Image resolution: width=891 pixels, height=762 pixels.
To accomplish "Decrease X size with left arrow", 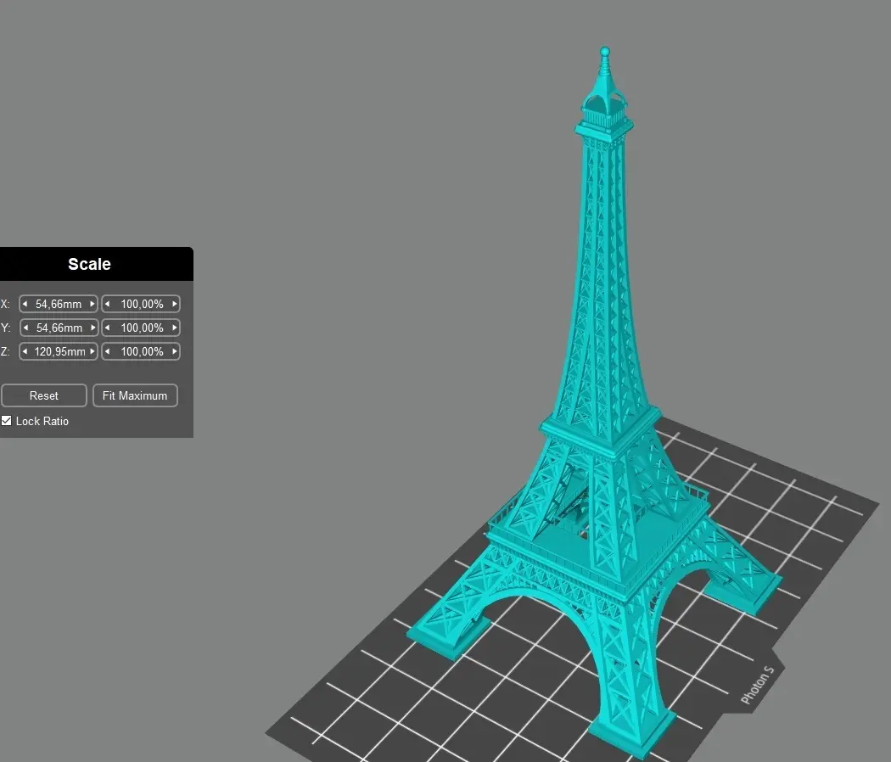I will pyautogui.click(x=25, y=304).
